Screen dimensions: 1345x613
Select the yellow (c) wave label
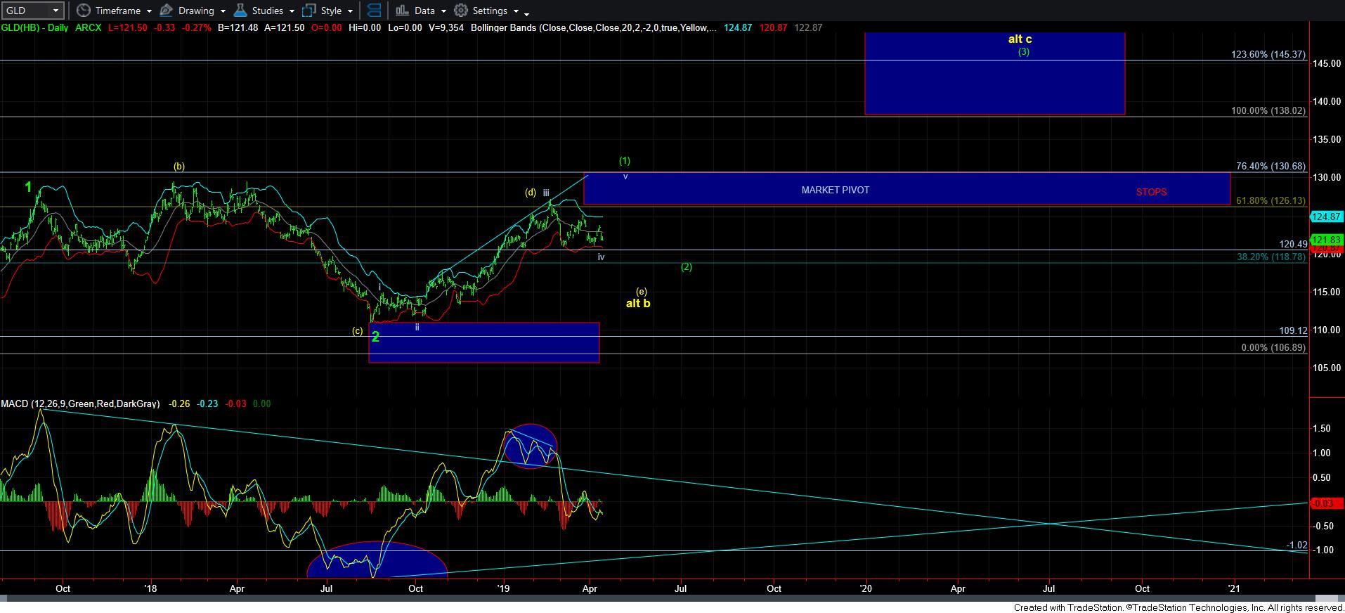(358, 330)
